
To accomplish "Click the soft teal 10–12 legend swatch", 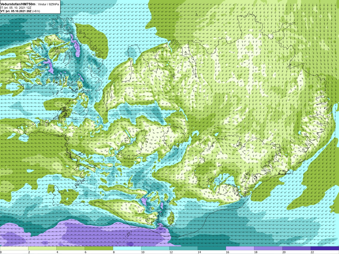I will [x=155, y=248].
